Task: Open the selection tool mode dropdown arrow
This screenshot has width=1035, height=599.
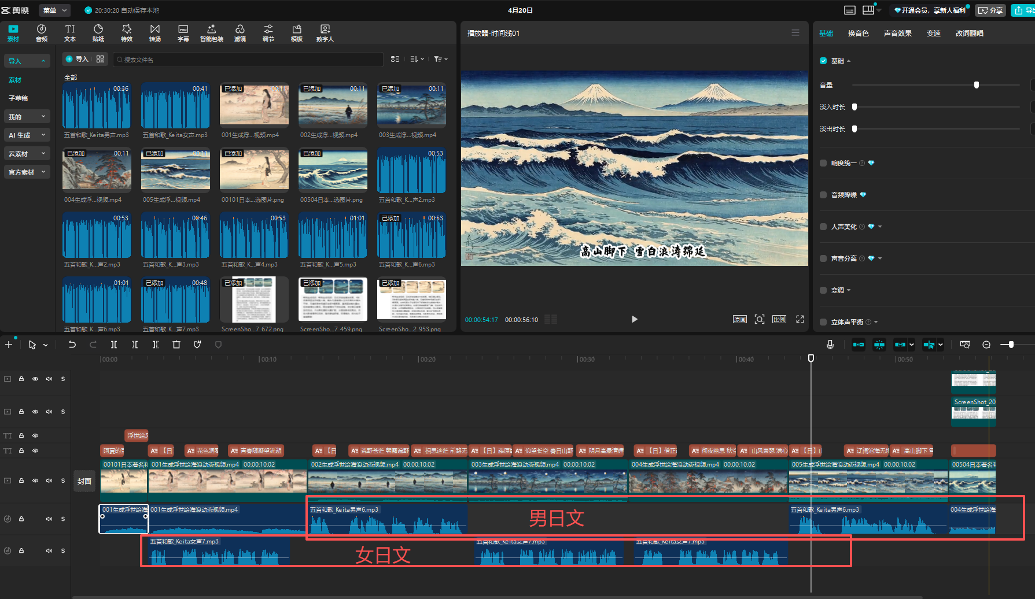Action: pos(46,345)
